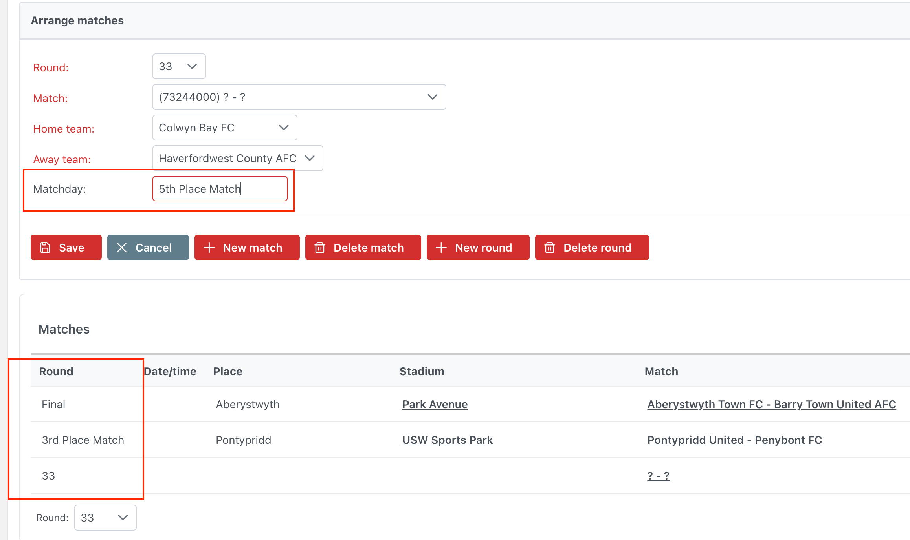Expand Away team dropdown Haverfordwest County AFC

[237, 158]
